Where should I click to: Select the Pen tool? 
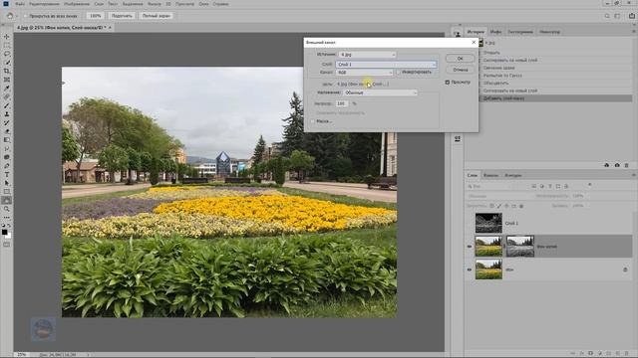(7, 166)
